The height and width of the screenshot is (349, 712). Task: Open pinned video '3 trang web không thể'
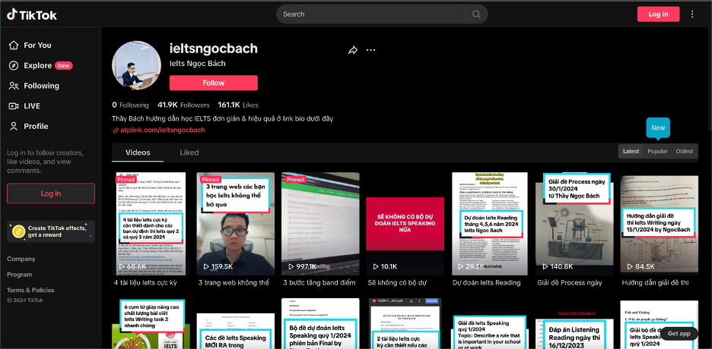[235, 224]
